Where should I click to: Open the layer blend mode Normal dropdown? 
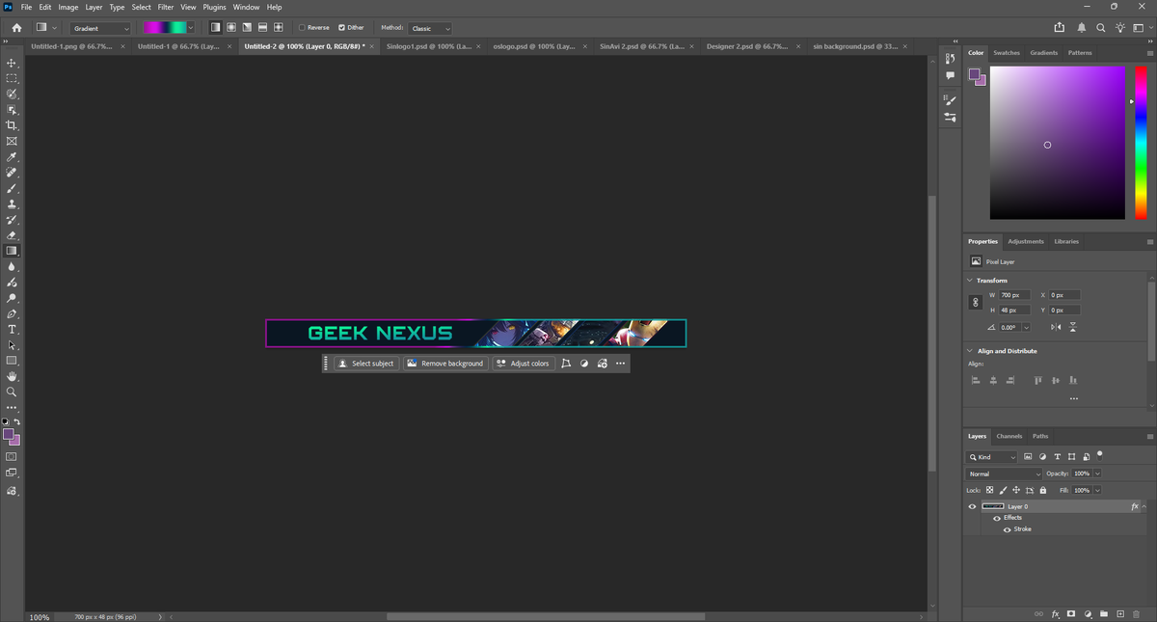(x=1004, y=474)
